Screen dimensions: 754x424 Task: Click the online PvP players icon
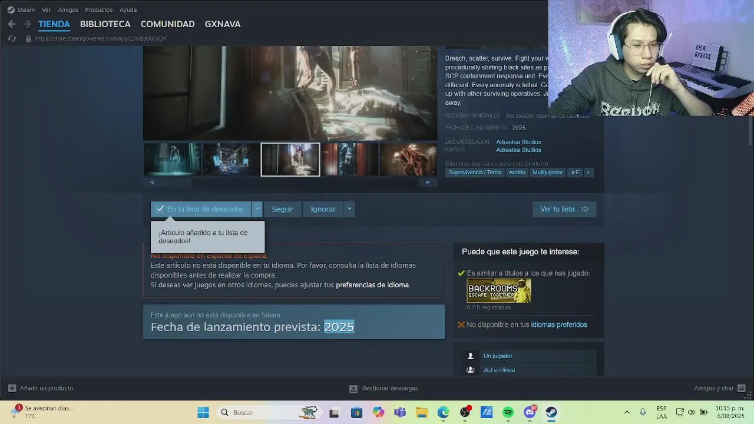pos(470,370)
